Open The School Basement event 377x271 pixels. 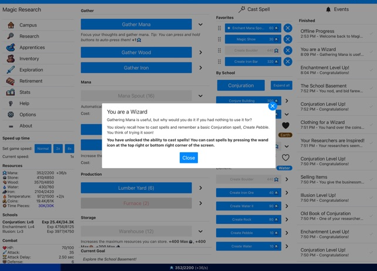(x=336, y=88)
